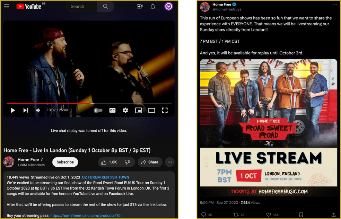The height and width of the screenshot is (219, 341).
Task: Like the tweet (164 likes)
Action: pos(272,214)
